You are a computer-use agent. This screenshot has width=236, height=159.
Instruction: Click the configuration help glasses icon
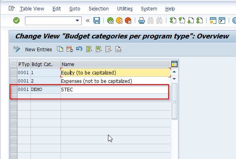(x=118, y=49)
